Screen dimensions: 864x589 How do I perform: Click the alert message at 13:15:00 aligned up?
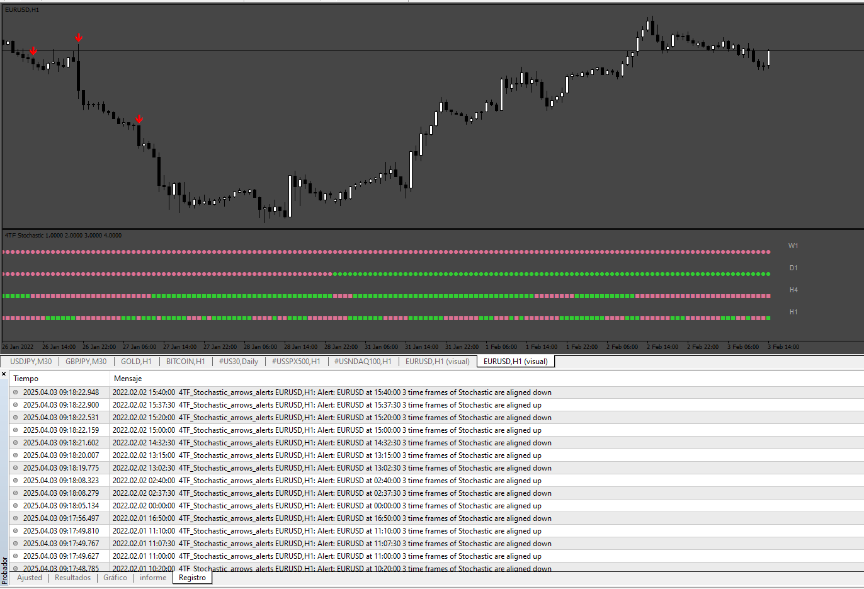pyautogui.click(x=327, y=455)
